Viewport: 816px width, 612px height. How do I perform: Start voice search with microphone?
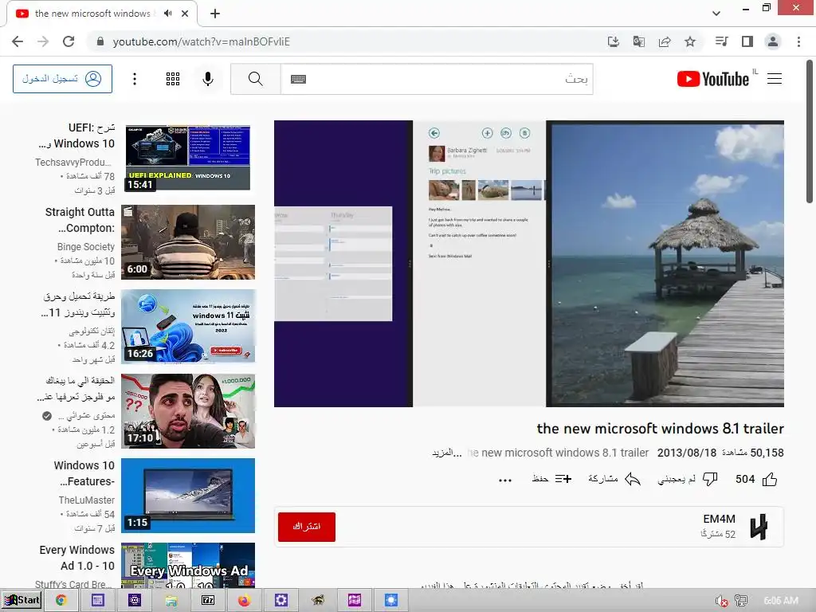point(208,79)
